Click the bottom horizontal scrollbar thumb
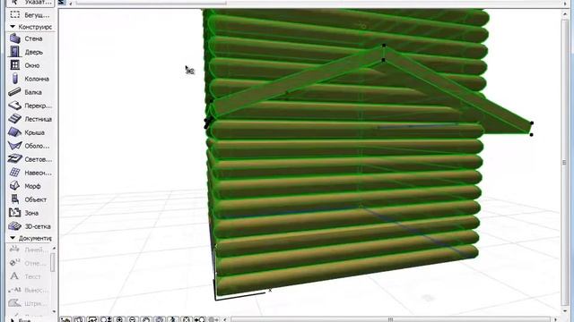Viewport: 574px width, 322px height. click(x=391, y=319)
